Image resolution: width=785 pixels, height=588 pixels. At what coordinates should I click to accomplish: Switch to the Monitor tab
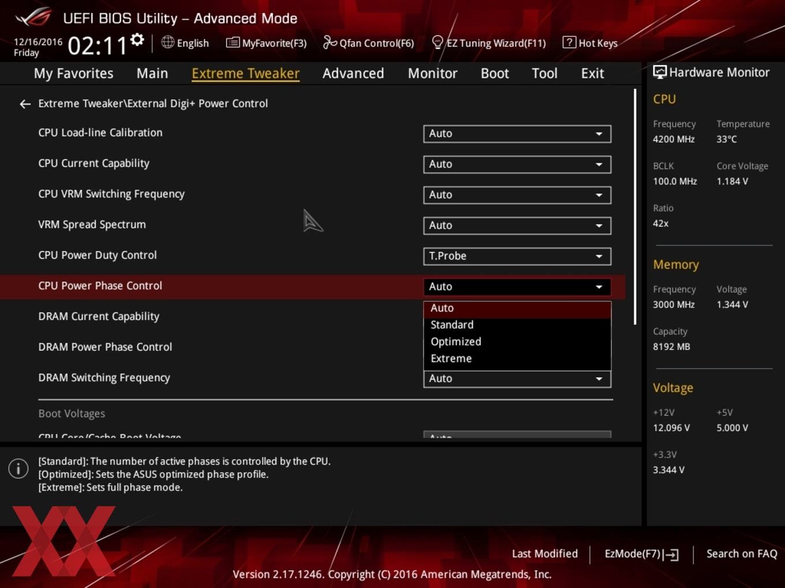(433, 73)
